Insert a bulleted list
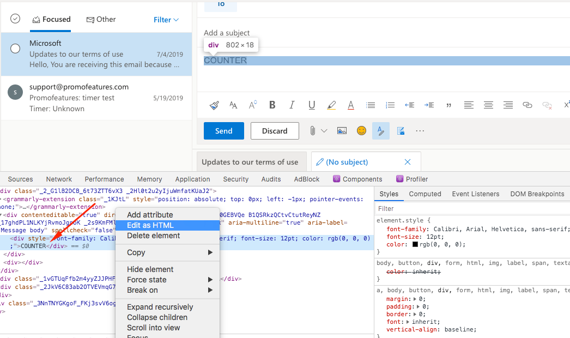This screenshot has width=570, height=338. (371, 105)
